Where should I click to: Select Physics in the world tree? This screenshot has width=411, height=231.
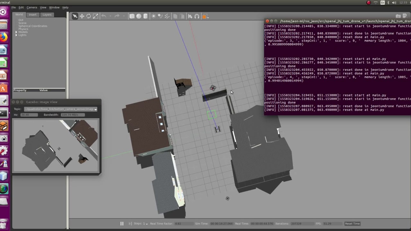pos(23,29)
